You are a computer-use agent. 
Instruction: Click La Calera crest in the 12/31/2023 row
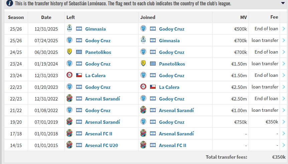[x=69, y=76]
